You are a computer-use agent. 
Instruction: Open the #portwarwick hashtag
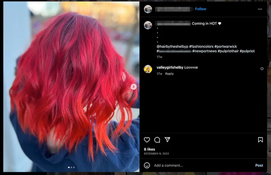click(226, 46)
